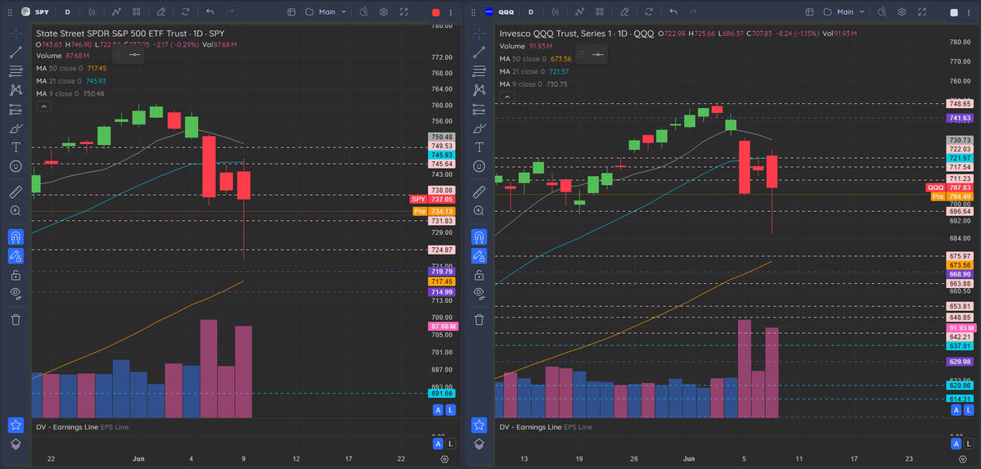The height and width of the screenshot is (469, 981).
Task: Toggle magnet mode in SPY chart
Action: tap(16, 237)
